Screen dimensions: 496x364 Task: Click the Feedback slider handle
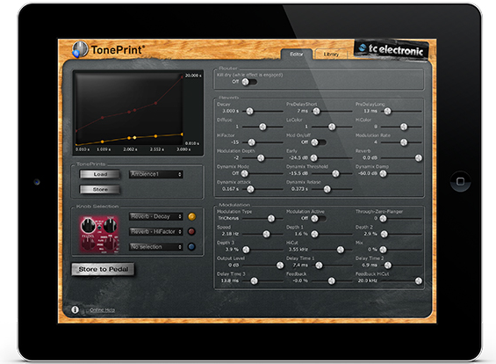pos(331,281)
